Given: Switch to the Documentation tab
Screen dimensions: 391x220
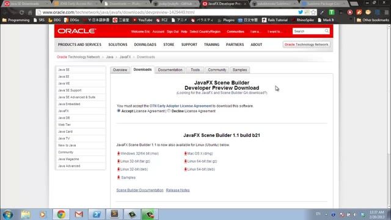Looking at the screenshot, I should click(x=170, y=70).
